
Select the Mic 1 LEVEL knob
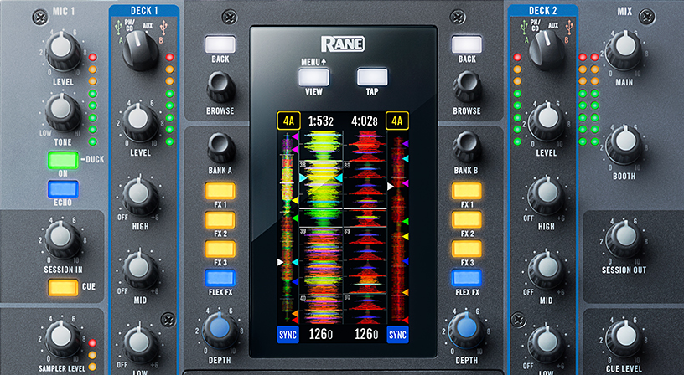click(63, 51)
